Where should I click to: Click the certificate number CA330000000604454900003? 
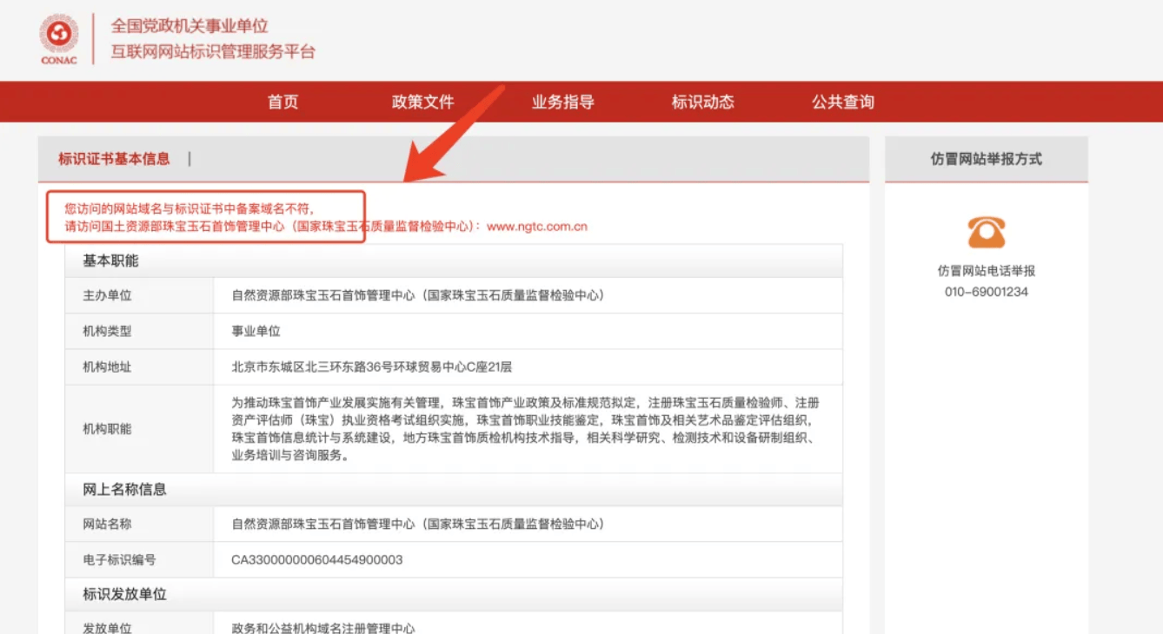click(316, 559)
